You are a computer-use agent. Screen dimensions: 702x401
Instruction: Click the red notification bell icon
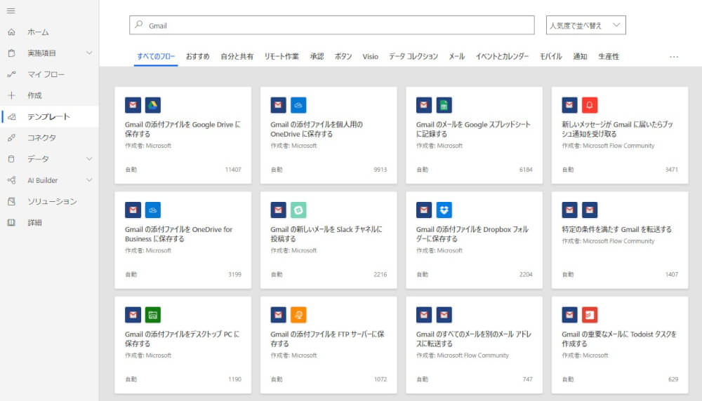click(x=590, y=105)
